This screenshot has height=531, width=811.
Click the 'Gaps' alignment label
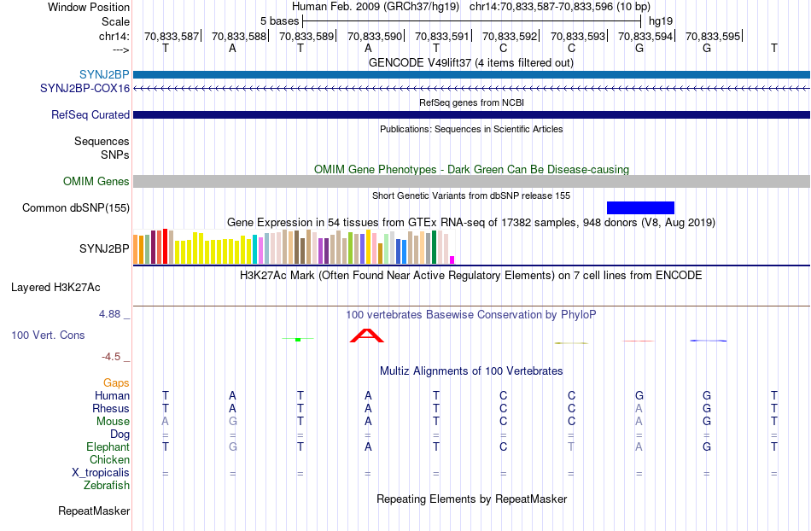tap(116, 382)
